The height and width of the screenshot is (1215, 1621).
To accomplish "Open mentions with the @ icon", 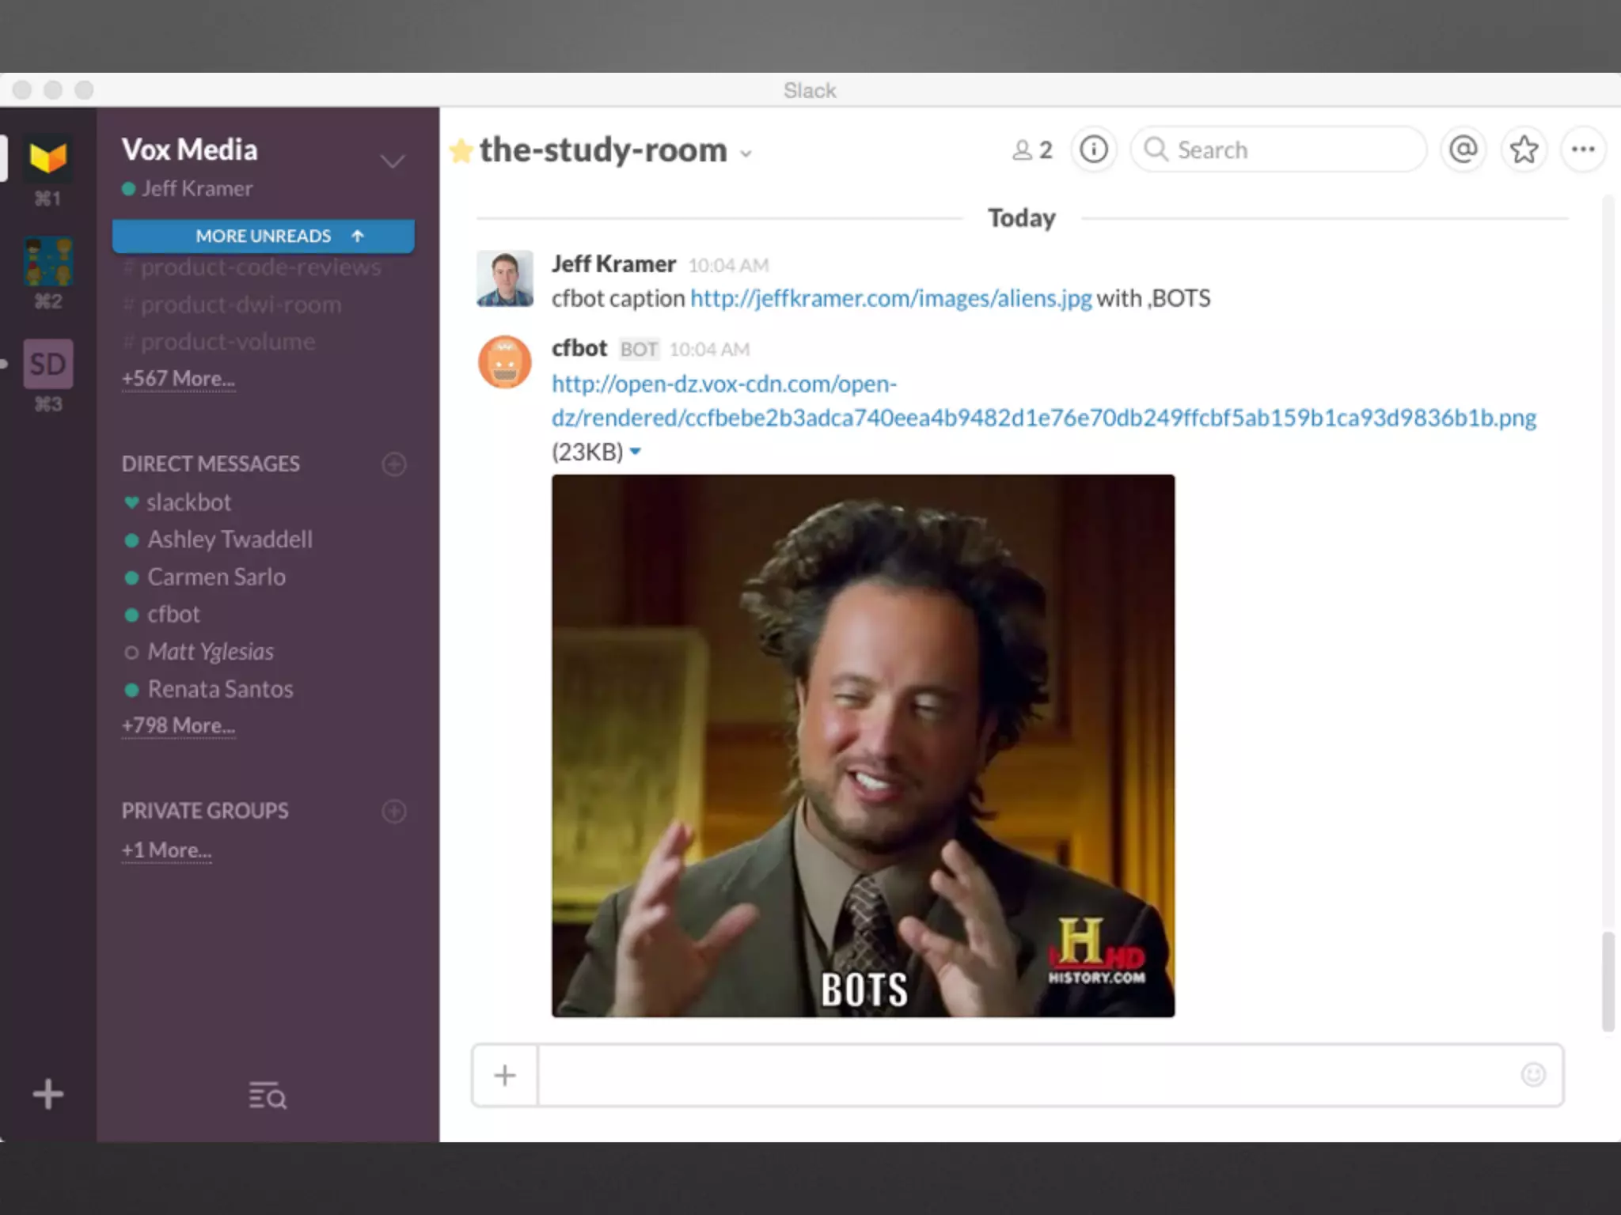I will tap(1463, 150).
